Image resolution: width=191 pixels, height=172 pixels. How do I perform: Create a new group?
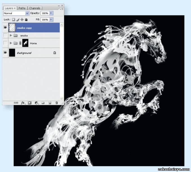[x=43, y=103]
